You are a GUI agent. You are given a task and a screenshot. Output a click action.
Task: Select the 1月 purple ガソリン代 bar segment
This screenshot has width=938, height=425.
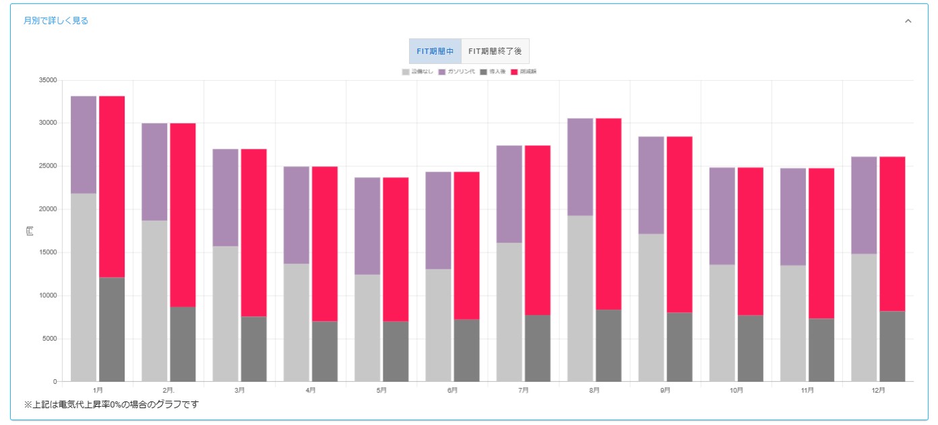(84, 145)
